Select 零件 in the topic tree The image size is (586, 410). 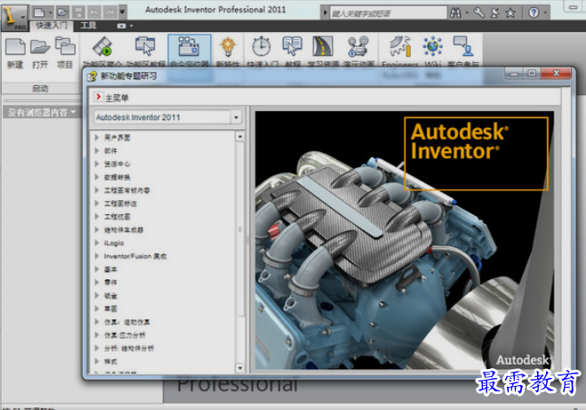110,282
